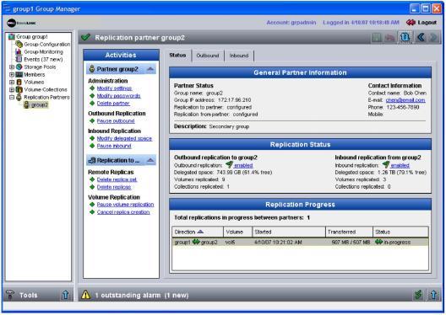Click the Storage Pools icon
The image size is (446, 315).
pos(19,67)
